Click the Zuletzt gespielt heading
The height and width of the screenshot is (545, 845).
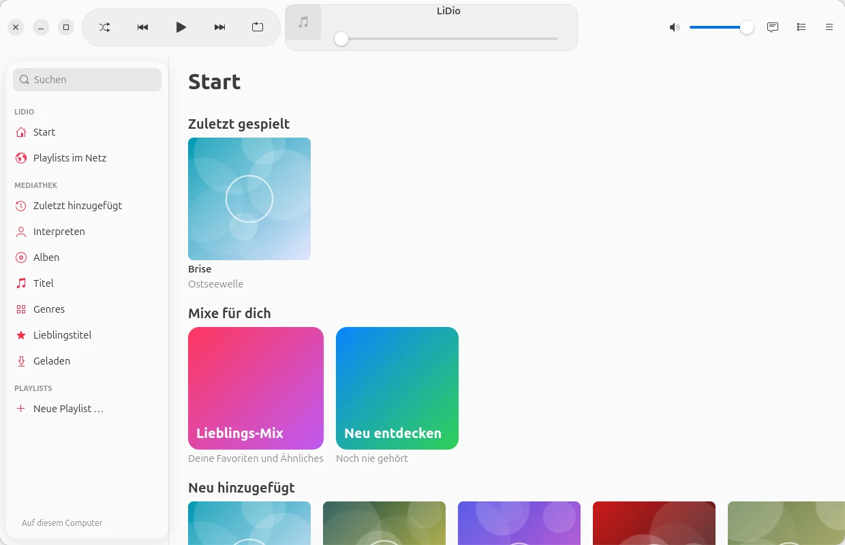tap(239, 124)
